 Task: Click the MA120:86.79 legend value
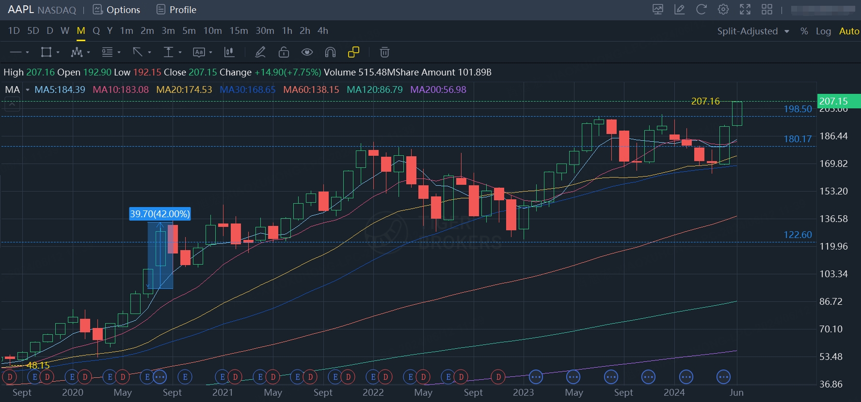[375, 89]
